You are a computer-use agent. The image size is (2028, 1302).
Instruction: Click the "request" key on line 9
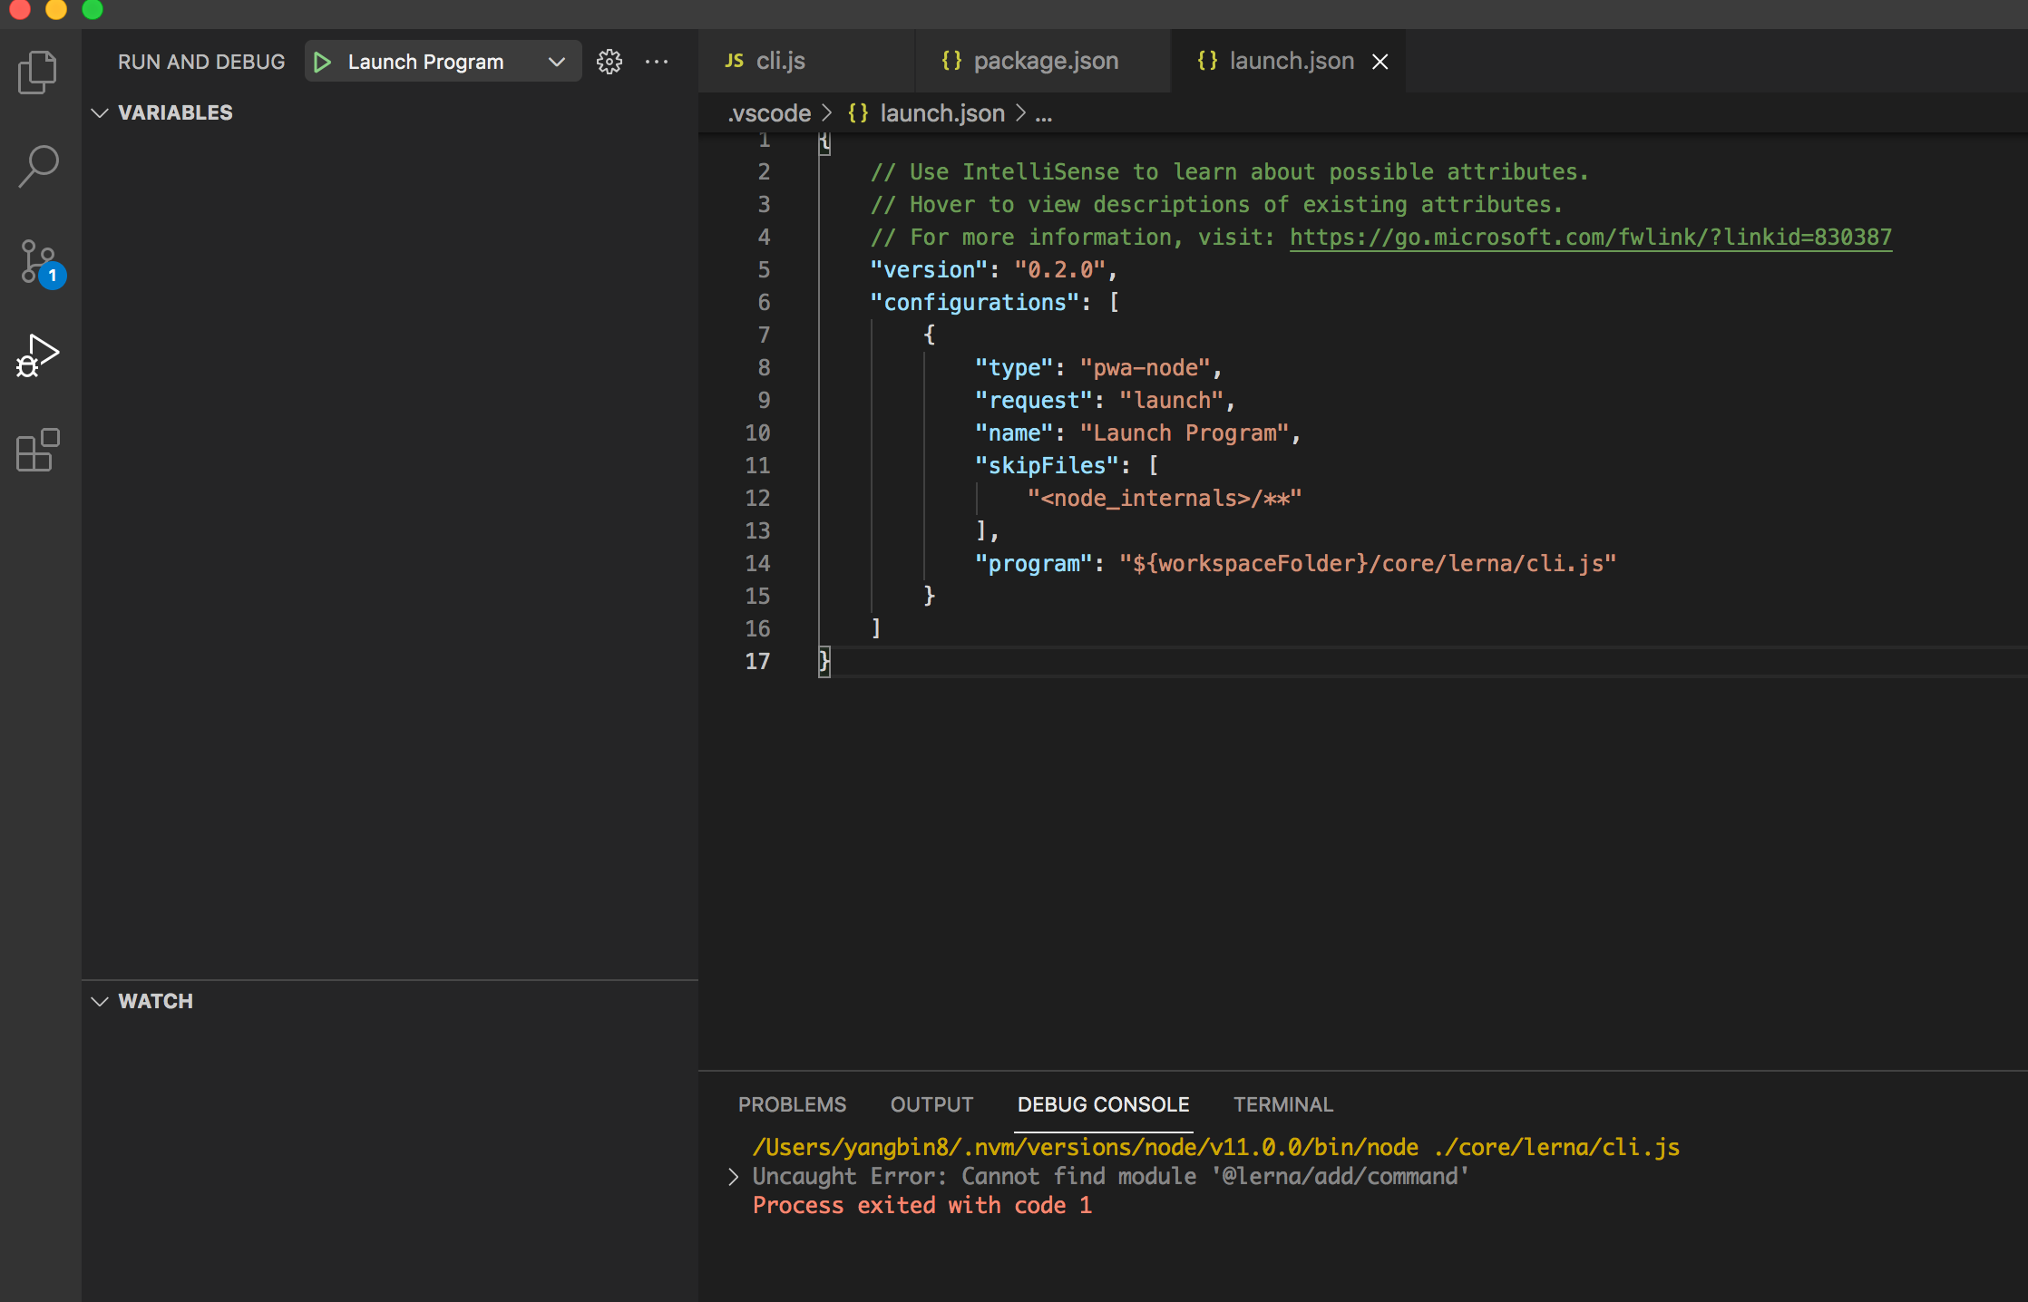(1033, 400)
